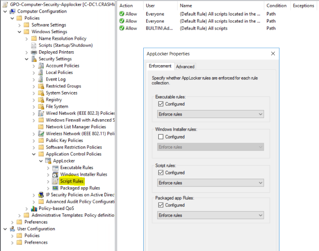The image size is (319, 251).
Task: Select the Enforcement tab
Action: click(x=160, y=66)
